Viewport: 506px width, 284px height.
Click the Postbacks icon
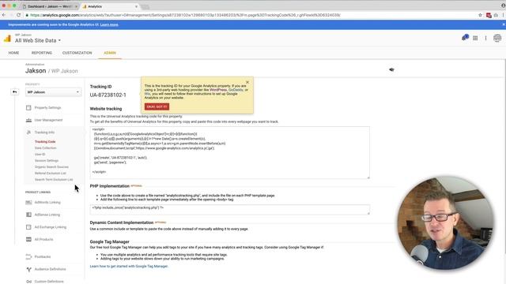pyautogui.click(x=28, y=256)
